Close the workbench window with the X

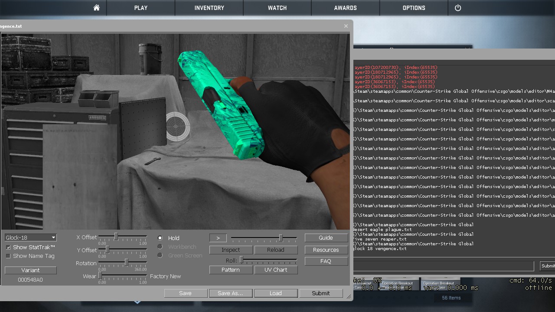(x=346, y=26)
